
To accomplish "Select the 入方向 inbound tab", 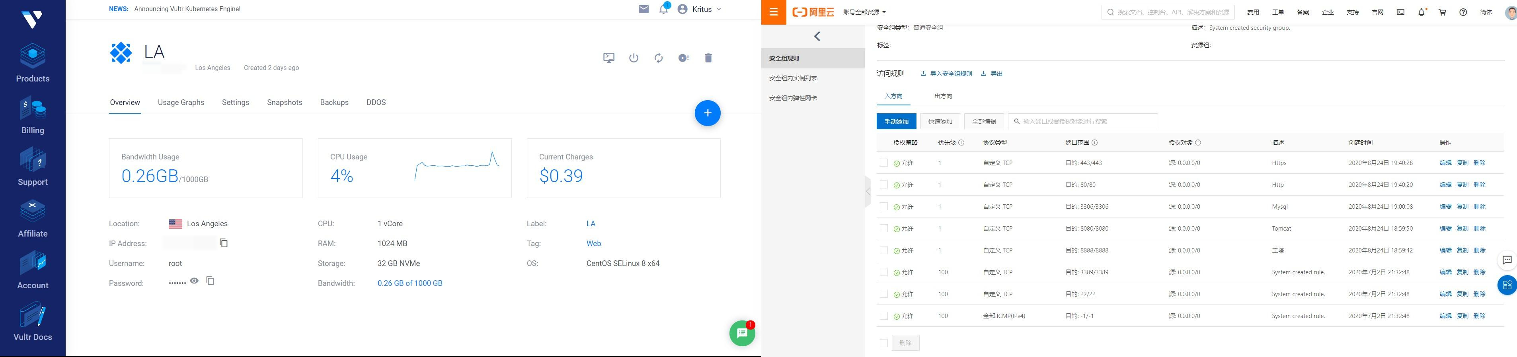I will (x=893, y=96).
